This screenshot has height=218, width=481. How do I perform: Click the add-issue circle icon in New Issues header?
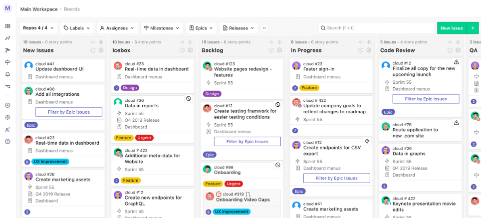(x=93, y=50)
